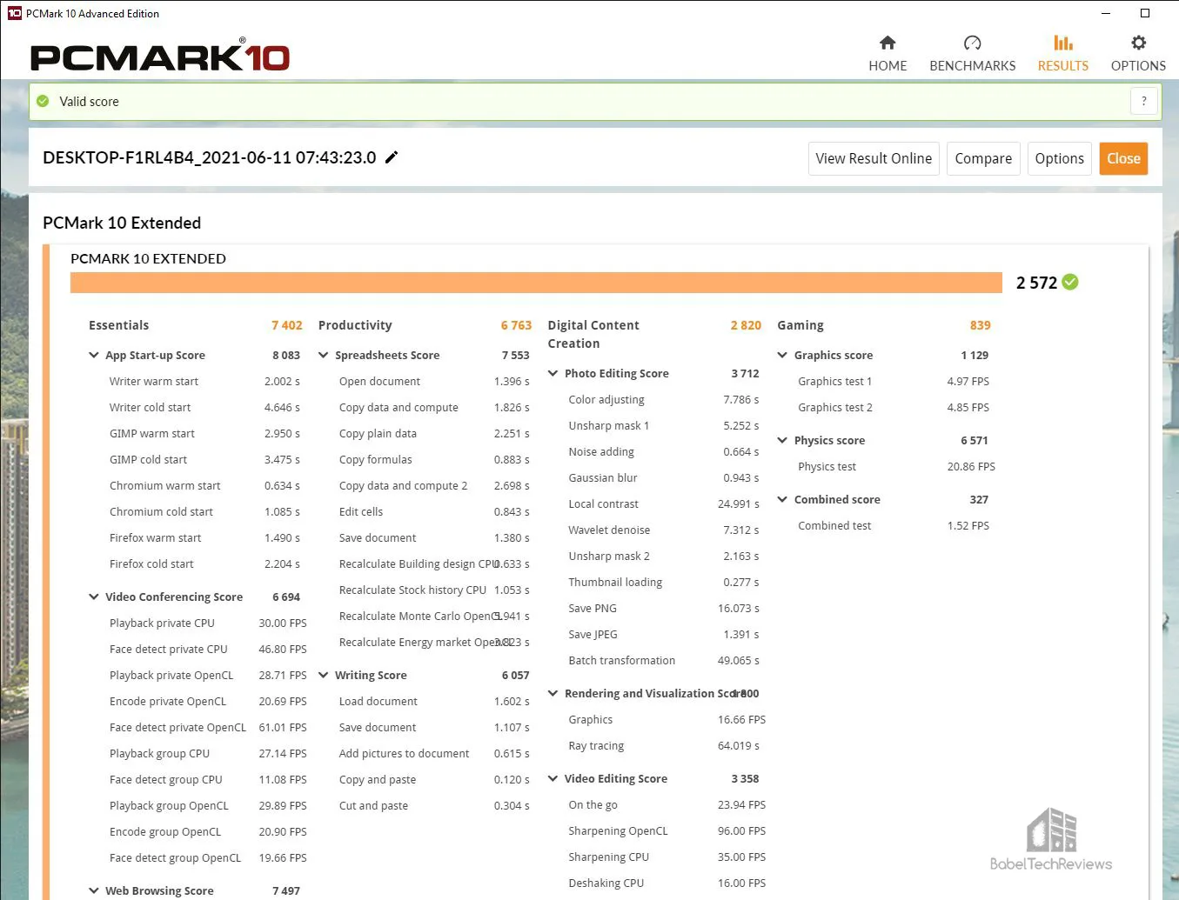Open the result Options button
The width and height of the screenshot is (1179, 900).
[x=1059, y=158]
